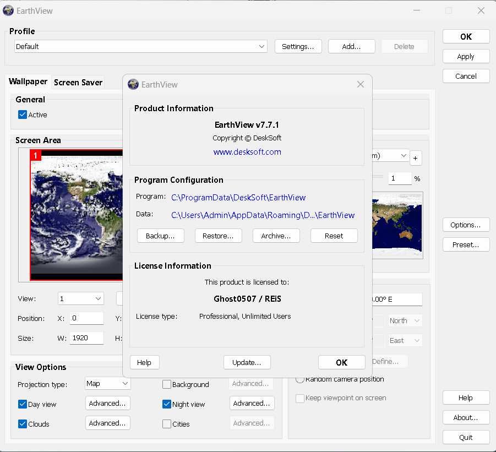This screenshot has height=452, width=496.
Task: Click the EarthView globe icon in the About dialog
Action: [133, 84]
